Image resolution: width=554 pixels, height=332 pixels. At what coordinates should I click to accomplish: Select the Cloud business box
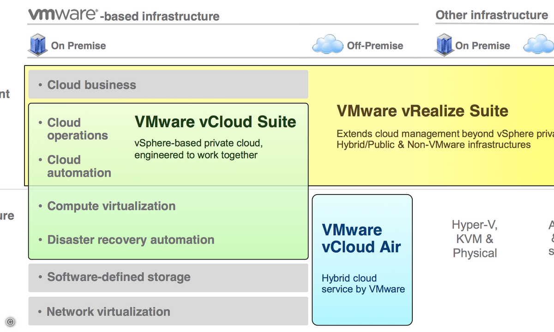(x=168, y=84)
